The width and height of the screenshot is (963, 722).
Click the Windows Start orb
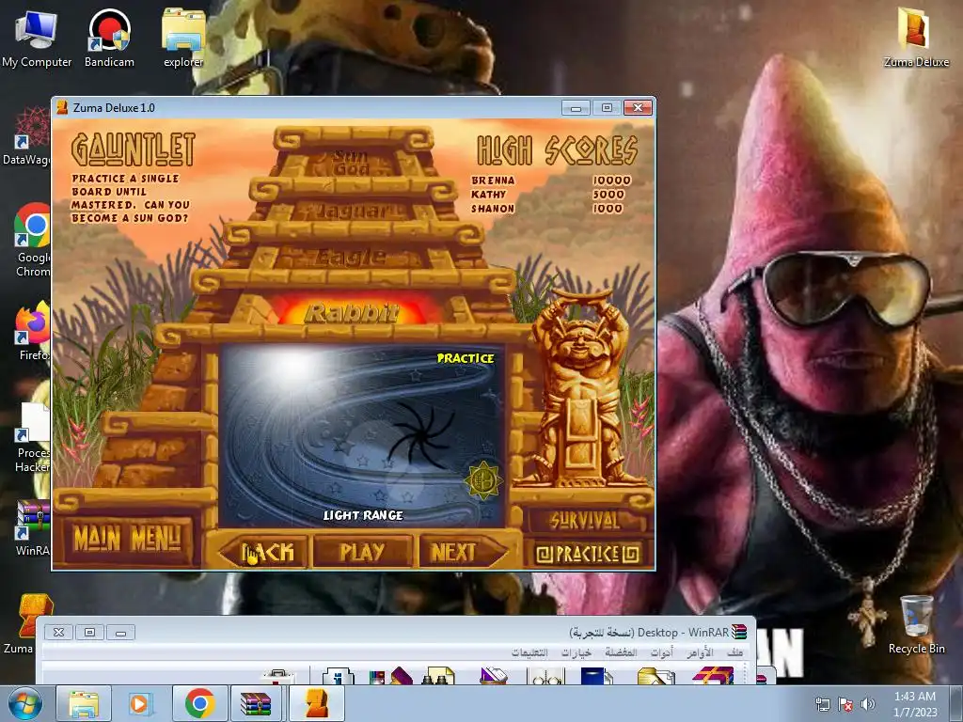point(24,703)
